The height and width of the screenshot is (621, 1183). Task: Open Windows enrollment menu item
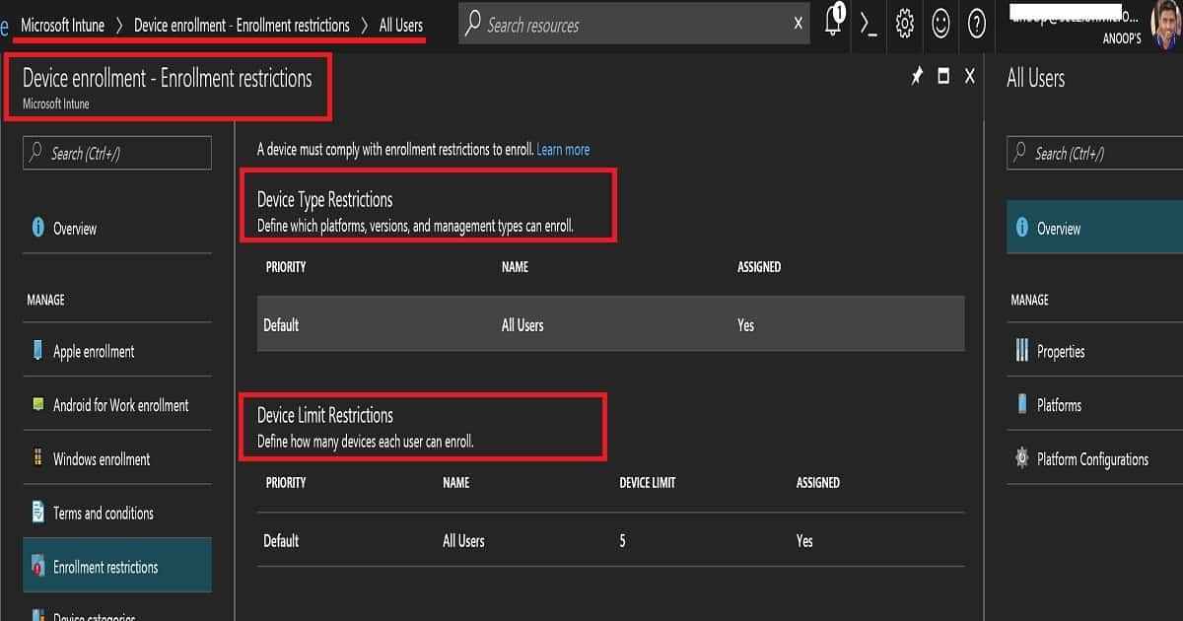117,459
